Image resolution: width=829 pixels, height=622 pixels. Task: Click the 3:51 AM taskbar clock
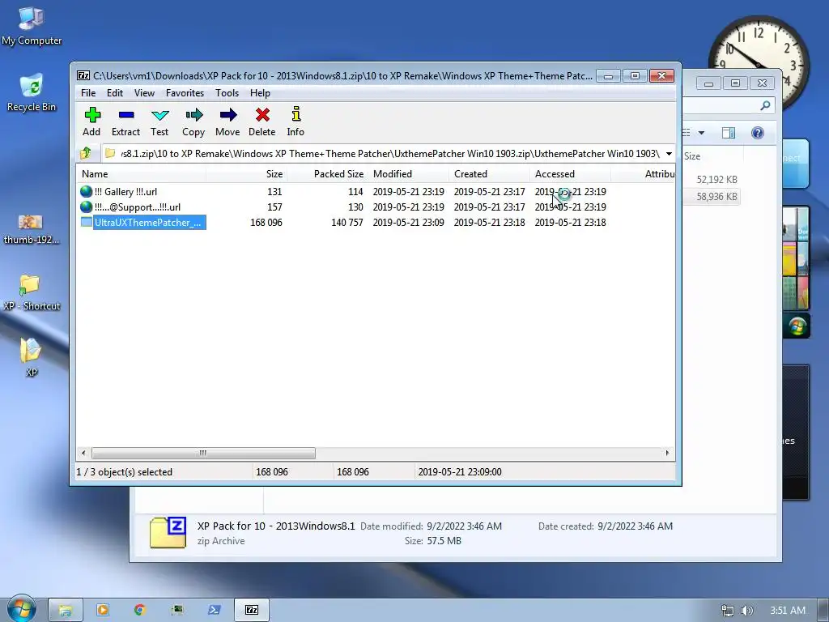[787, 611]
